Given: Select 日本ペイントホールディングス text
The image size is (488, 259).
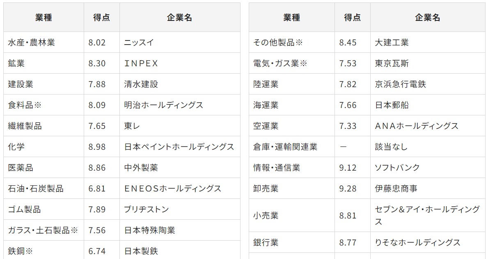Looking at the screenshot, I should click(179, 147).
